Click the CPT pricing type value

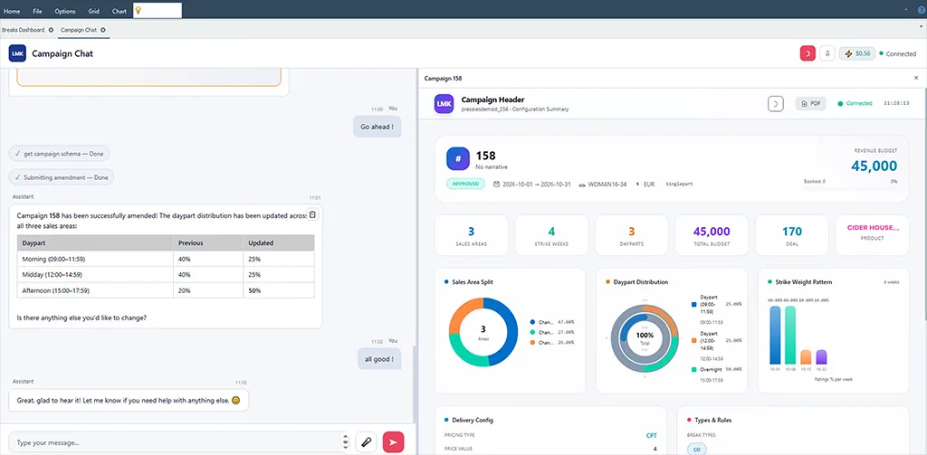pos(651,435)
